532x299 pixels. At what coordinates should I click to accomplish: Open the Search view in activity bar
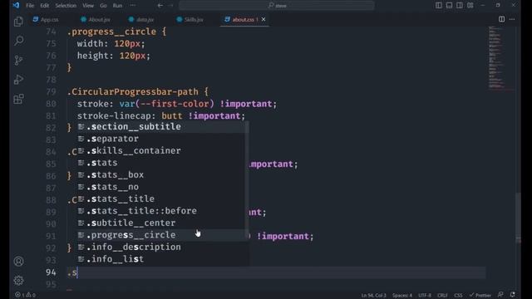click(x=18, y=41)
